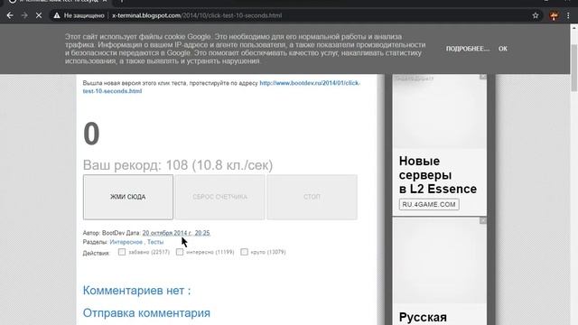Click the page vertical scrollbar thumb
Viewport: 578px width, 325px height.
click(574, 69)
